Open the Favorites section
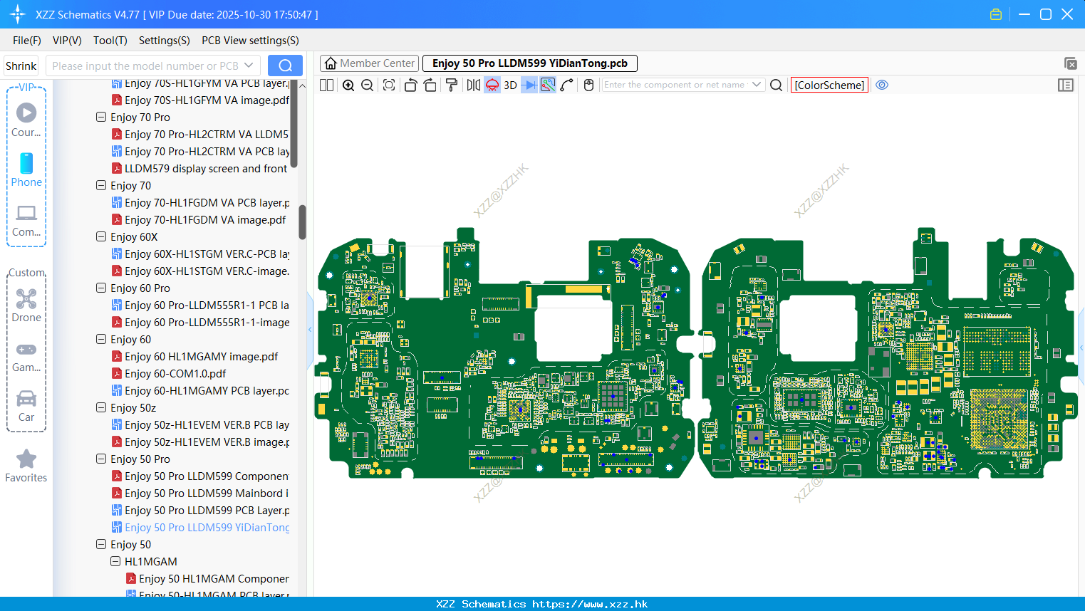The height and width of the screenshot is (611, 1085). coord(26,466)
